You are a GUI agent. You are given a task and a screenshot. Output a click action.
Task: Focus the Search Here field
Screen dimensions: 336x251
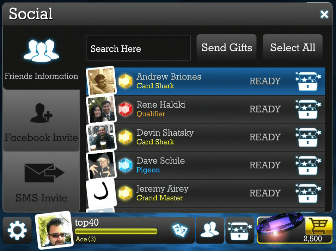tap(139, 48)
